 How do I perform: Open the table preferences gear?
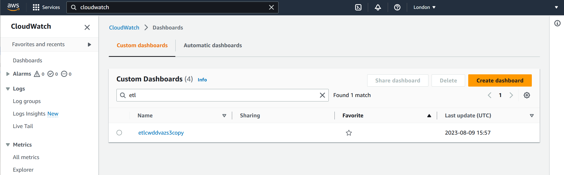[x=527, y=95]
